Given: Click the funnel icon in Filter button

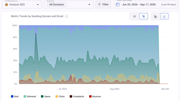Looking at the screenshot, I should 99,5.
